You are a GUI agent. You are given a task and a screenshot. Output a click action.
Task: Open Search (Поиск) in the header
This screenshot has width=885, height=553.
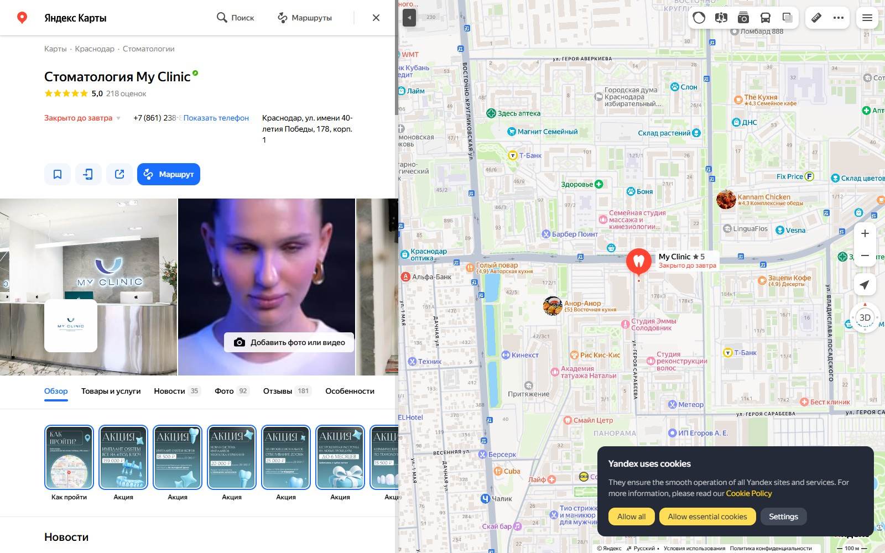[x=236, y=18]
